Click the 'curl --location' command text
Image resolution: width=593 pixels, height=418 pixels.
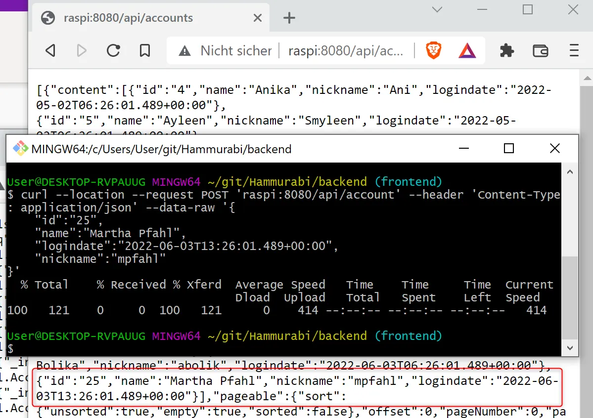73,195
